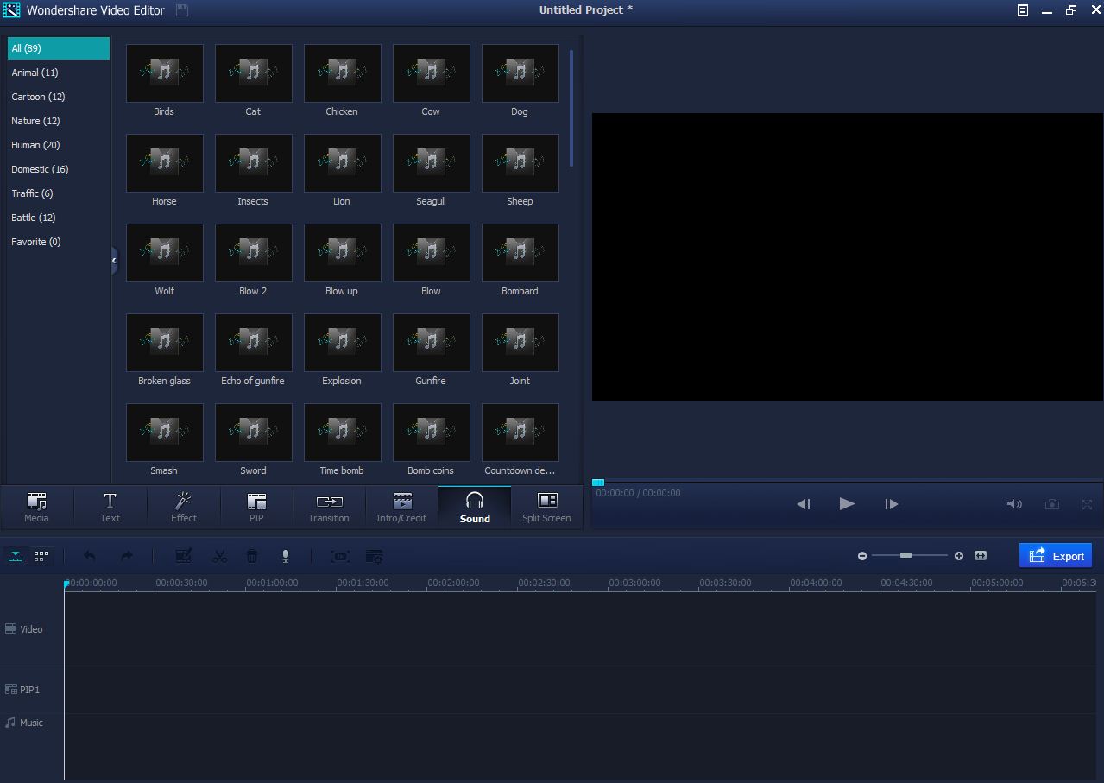The height and width of the screenshot is (783, 1104).
Task: Record a voiceover with the microphone icon
Action: point(285,556)
